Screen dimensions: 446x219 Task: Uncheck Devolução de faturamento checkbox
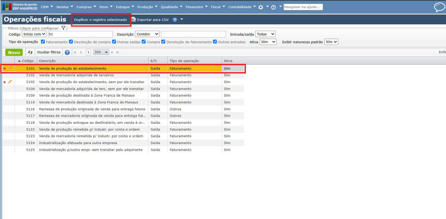point(163,42)
